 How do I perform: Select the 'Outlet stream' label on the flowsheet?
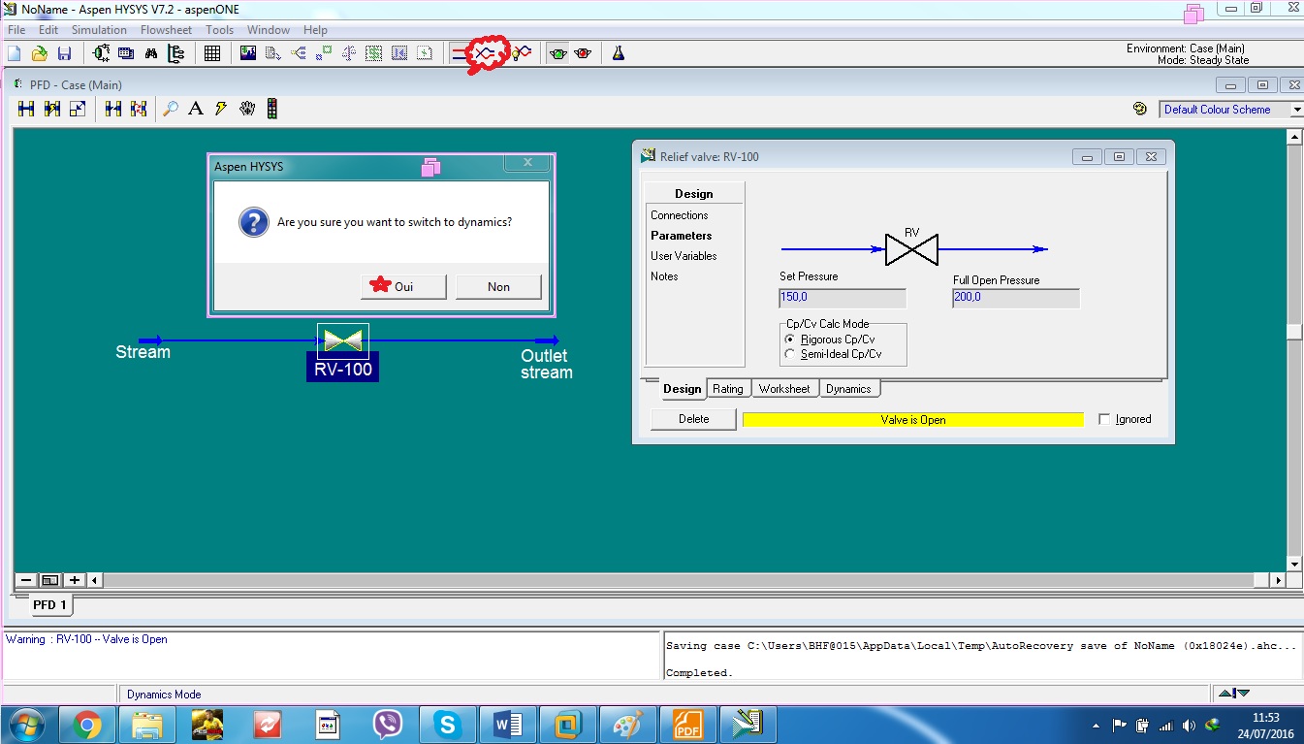(x=547, y=364)
